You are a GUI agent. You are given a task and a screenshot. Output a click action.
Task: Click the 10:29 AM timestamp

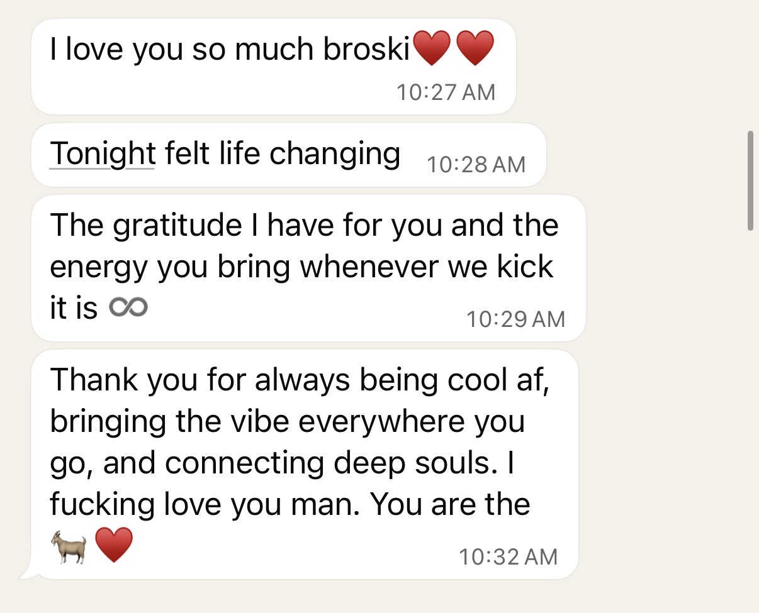tap(515, 319)
